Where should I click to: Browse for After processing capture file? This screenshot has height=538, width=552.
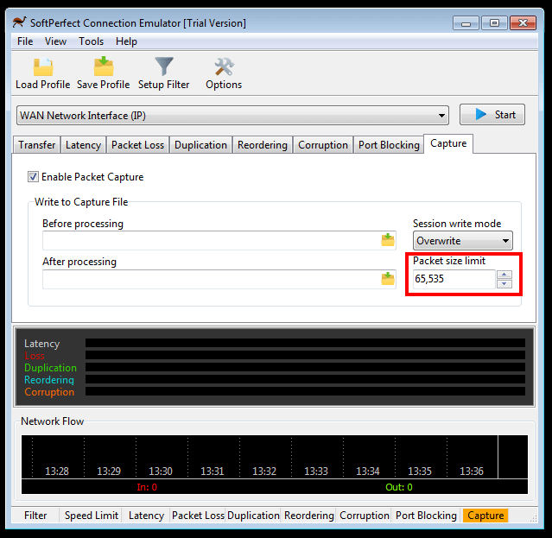(x=388, y=279)
